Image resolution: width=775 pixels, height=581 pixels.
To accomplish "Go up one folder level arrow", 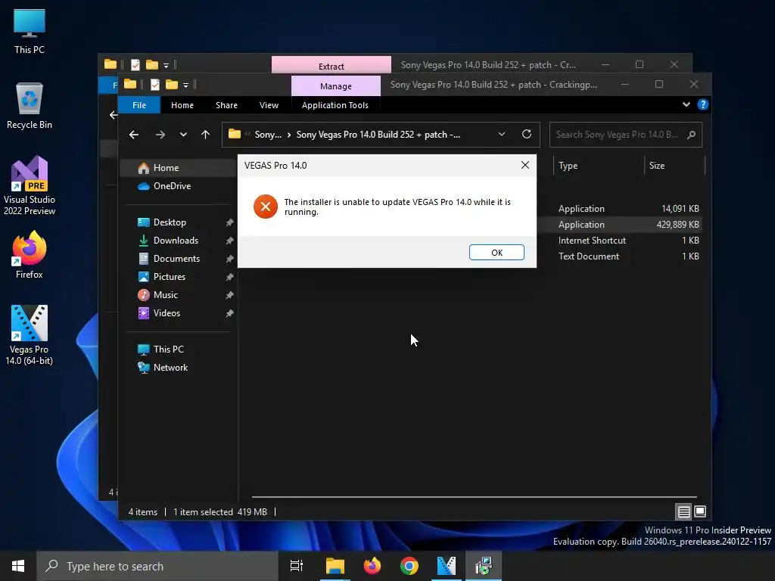I will pos(206,135).
